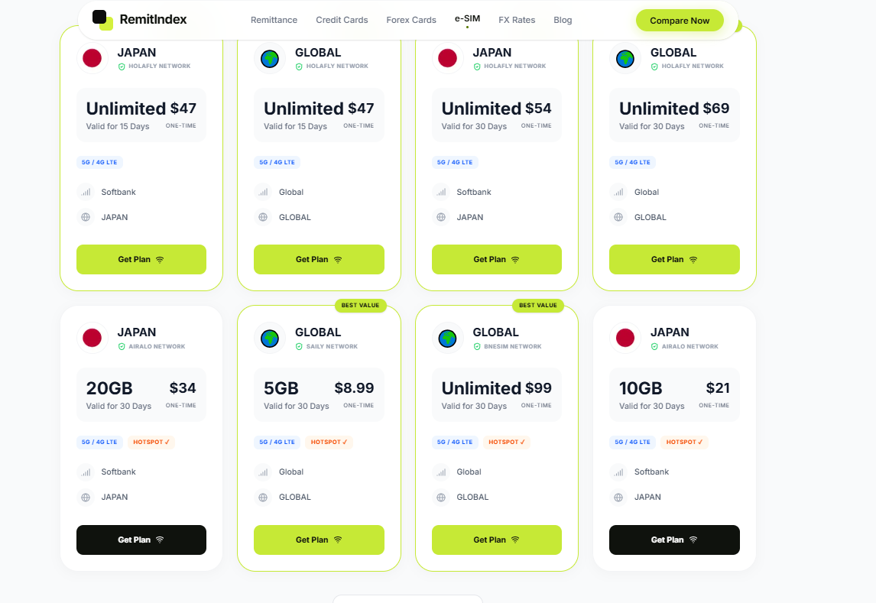Click Japan flag on the $34 20GB plan

tap(92, 338)
